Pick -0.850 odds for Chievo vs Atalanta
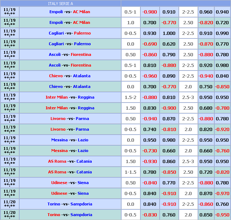This screenshot has width=231, height=220. [x=222, y=87]
